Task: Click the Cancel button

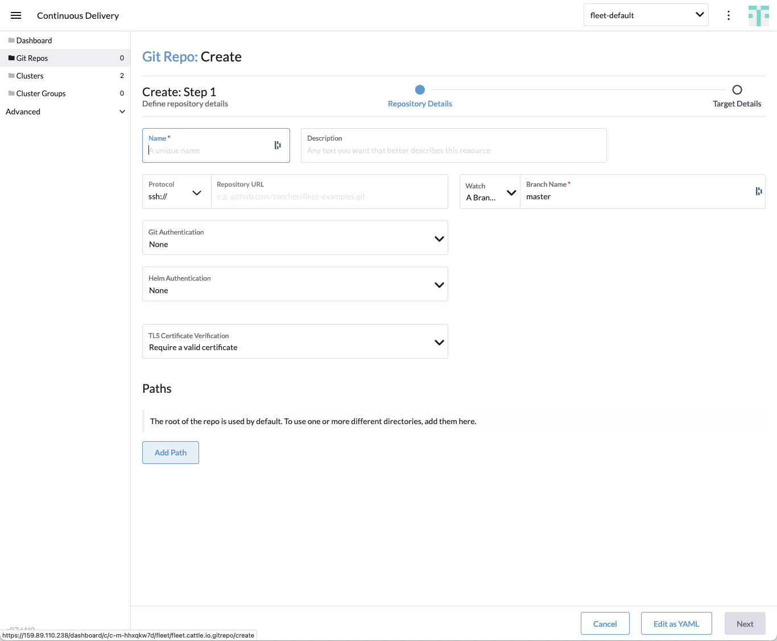Action: pyautogui.click(x=605, y=623)
